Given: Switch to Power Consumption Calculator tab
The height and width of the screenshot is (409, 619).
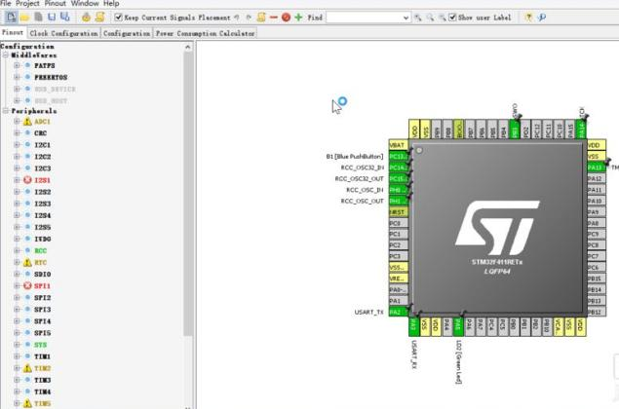Looking at the screenshot, I should pyautogui.click(x=206, y=33).
